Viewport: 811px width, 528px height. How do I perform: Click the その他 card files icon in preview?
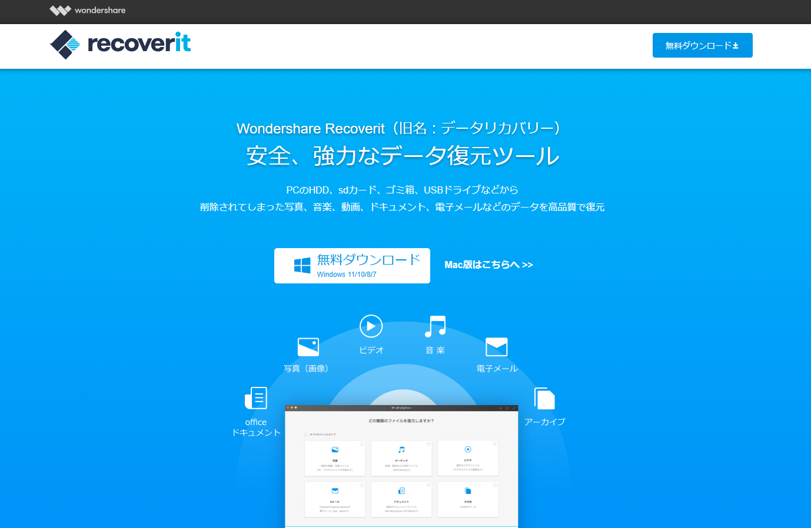click(468, 491)
